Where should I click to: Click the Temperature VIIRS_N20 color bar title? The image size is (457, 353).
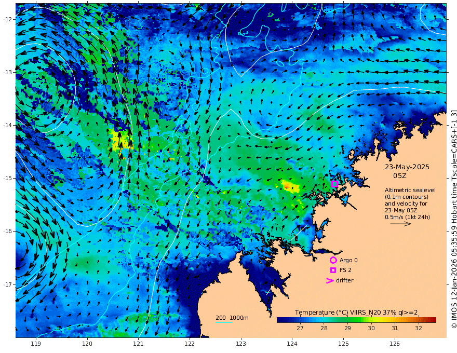point(356,313)
